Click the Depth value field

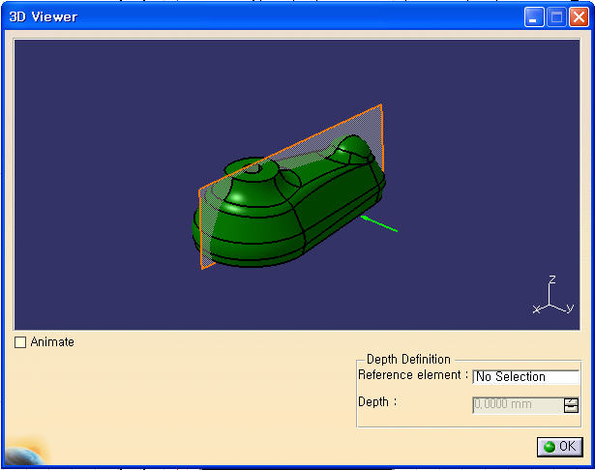click(518, 405)
